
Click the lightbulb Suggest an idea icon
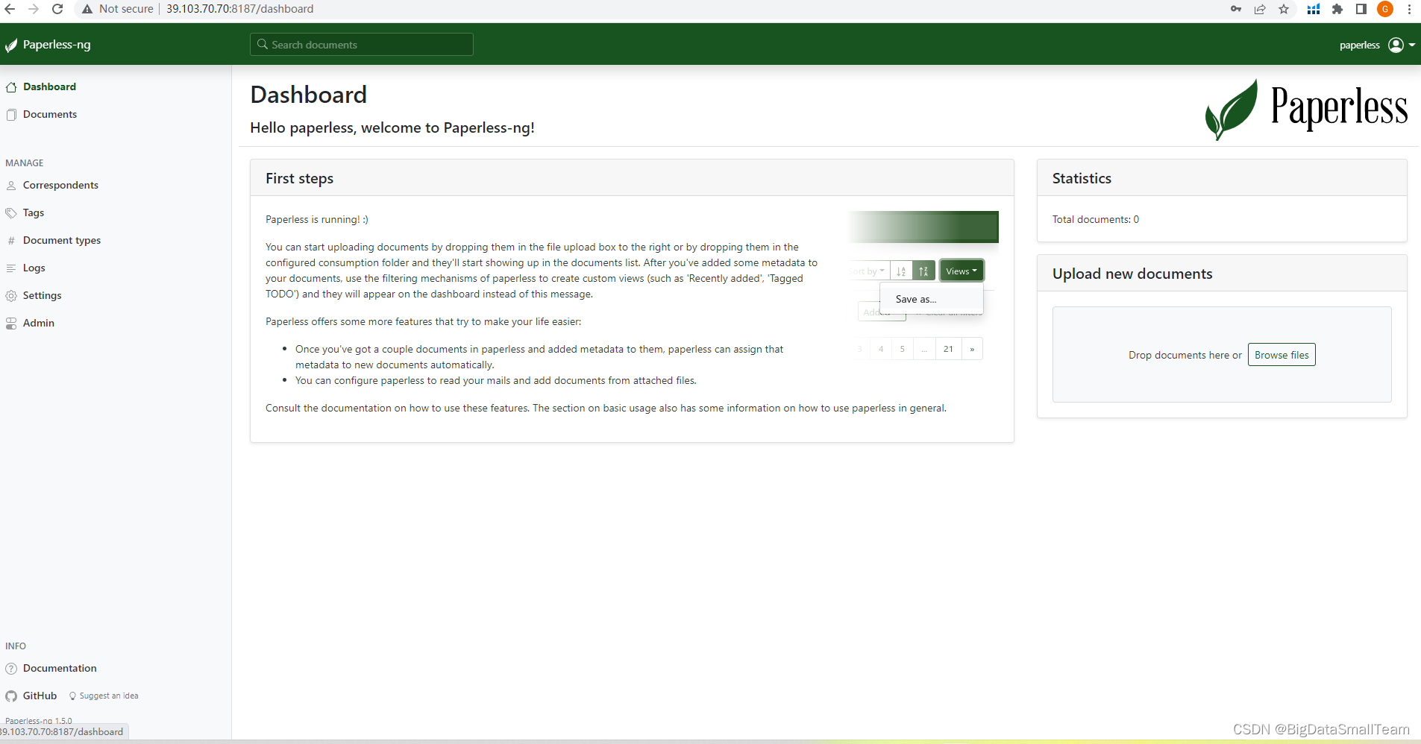click(72, 696)
